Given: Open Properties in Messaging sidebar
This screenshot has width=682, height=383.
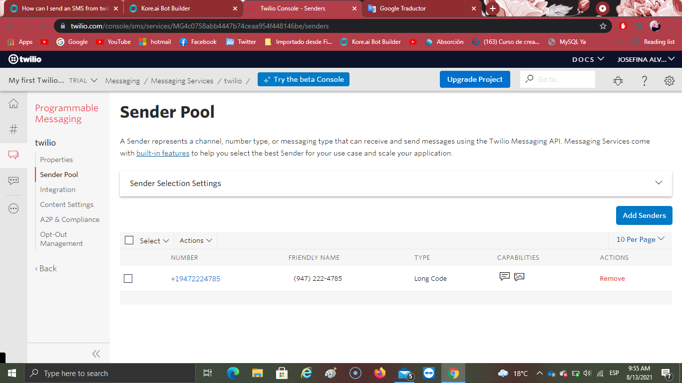Looking at the screenshot, I should [56, 160].
